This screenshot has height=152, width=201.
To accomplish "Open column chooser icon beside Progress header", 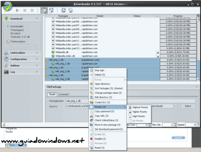I will click(198, 16).
